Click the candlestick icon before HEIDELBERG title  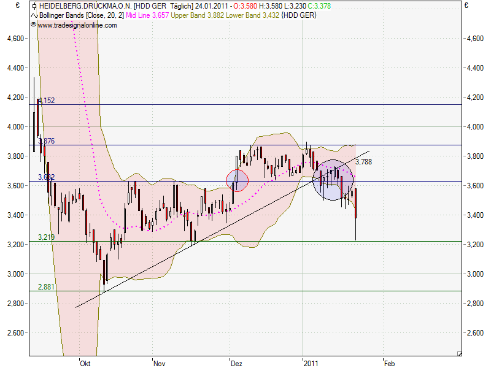tap(34, 6)
